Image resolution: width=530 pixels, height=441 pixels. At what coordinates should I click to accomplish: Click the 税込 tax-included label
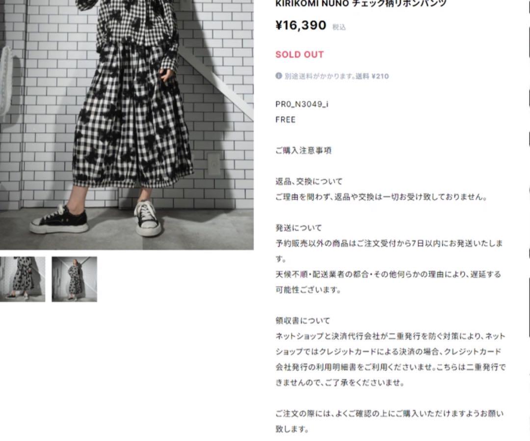pyautogui.click(x=339, y=28)
